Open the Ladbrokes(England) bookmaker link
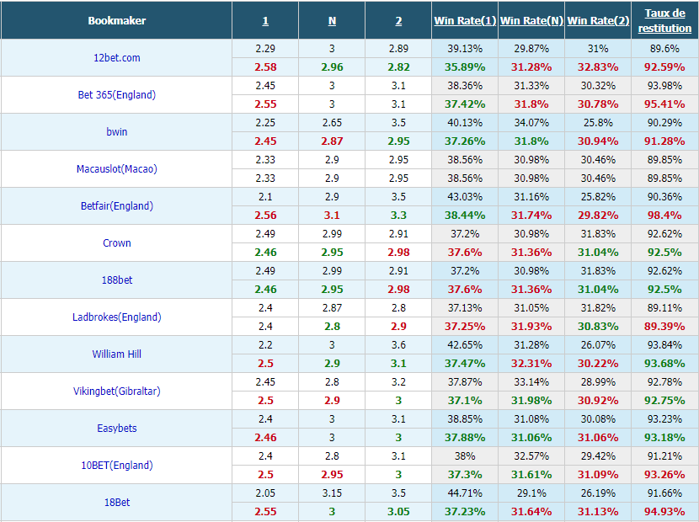 tap(117, 317)
